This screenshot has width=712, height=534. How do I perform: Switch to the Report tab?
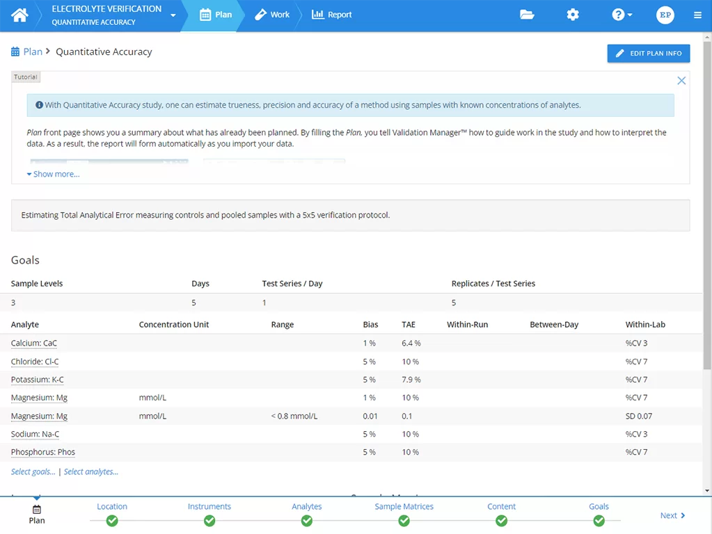coord(332,15)
